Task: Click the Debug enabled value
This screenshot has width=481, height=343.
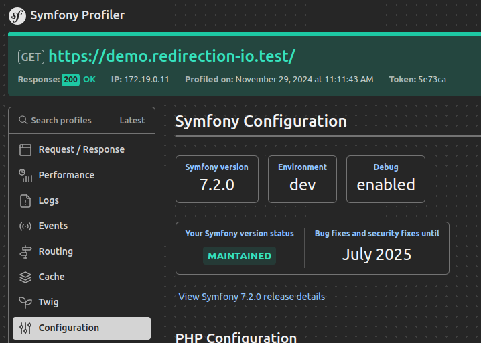Action: click(x=386, y=185)
